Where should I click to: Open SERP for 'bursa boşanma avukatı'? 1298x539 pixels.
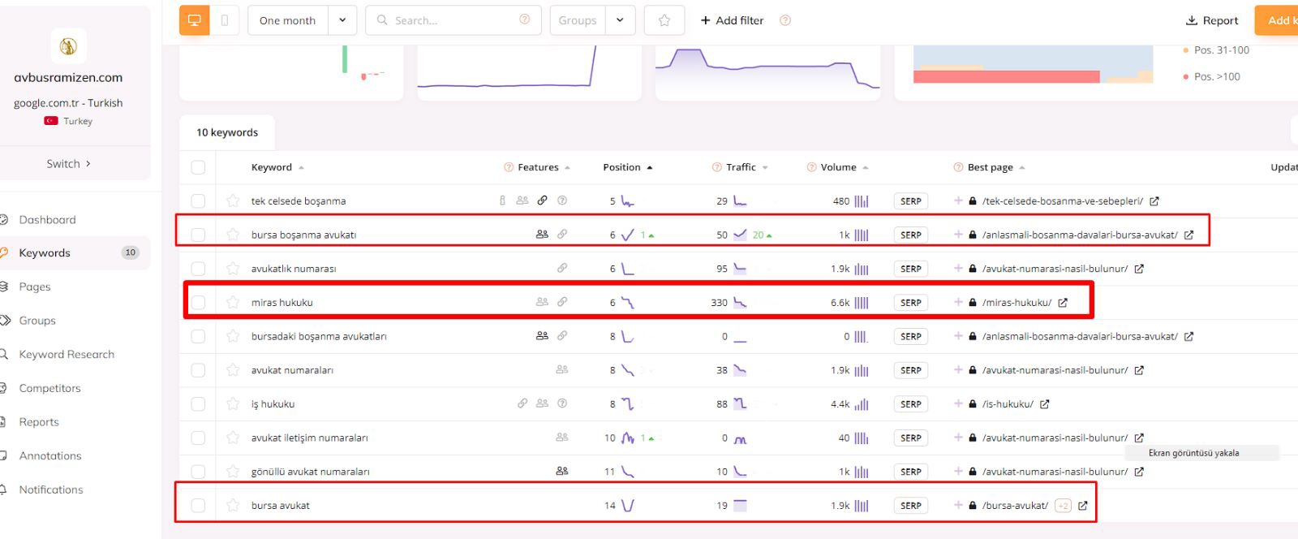point(910,235)
